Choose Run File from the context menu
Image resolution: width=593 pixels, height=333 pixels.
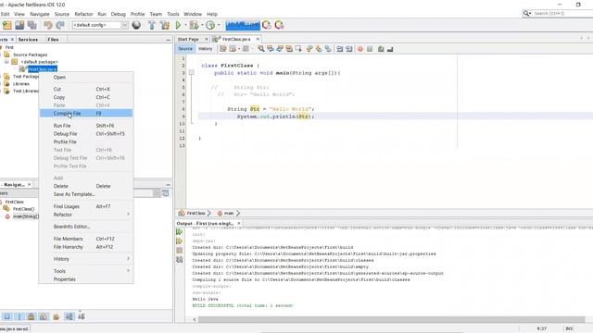click(x=86, y=126)
